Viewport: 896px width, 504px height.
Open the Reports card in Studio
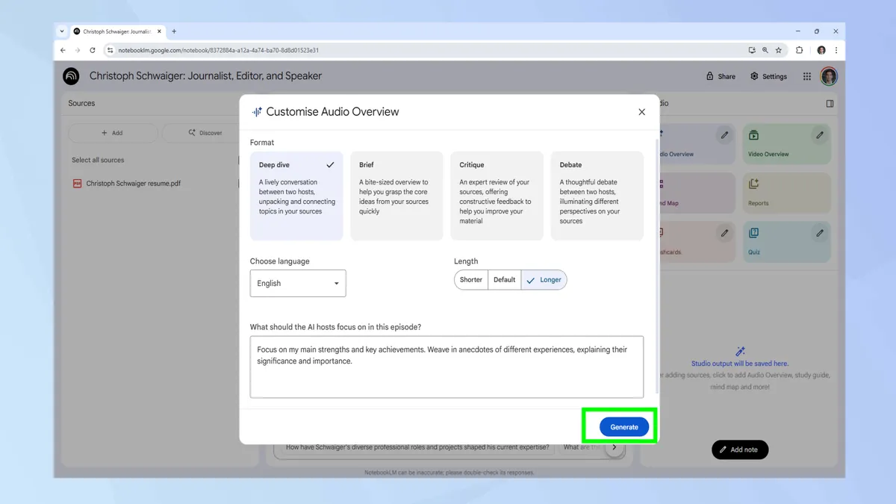tap(786, 193)
